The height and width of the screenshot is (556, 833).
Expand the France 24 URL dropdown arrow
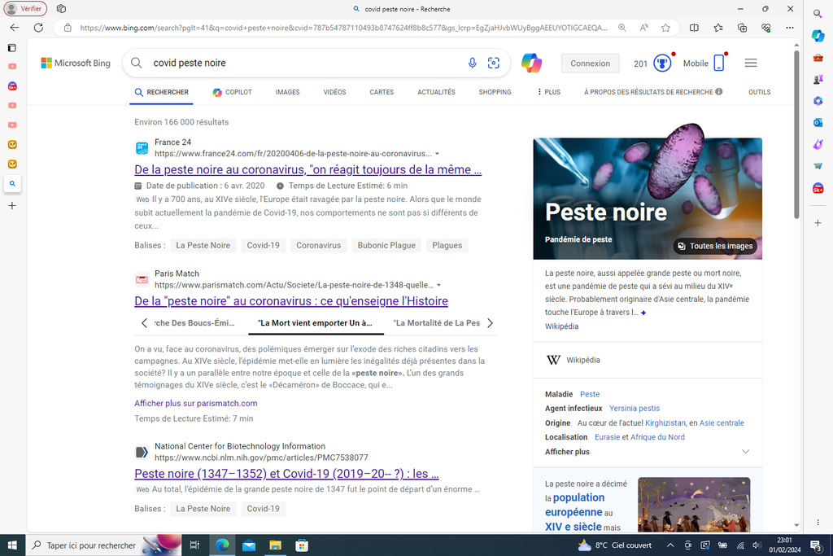pyautogui.click(x=438, y=154)
